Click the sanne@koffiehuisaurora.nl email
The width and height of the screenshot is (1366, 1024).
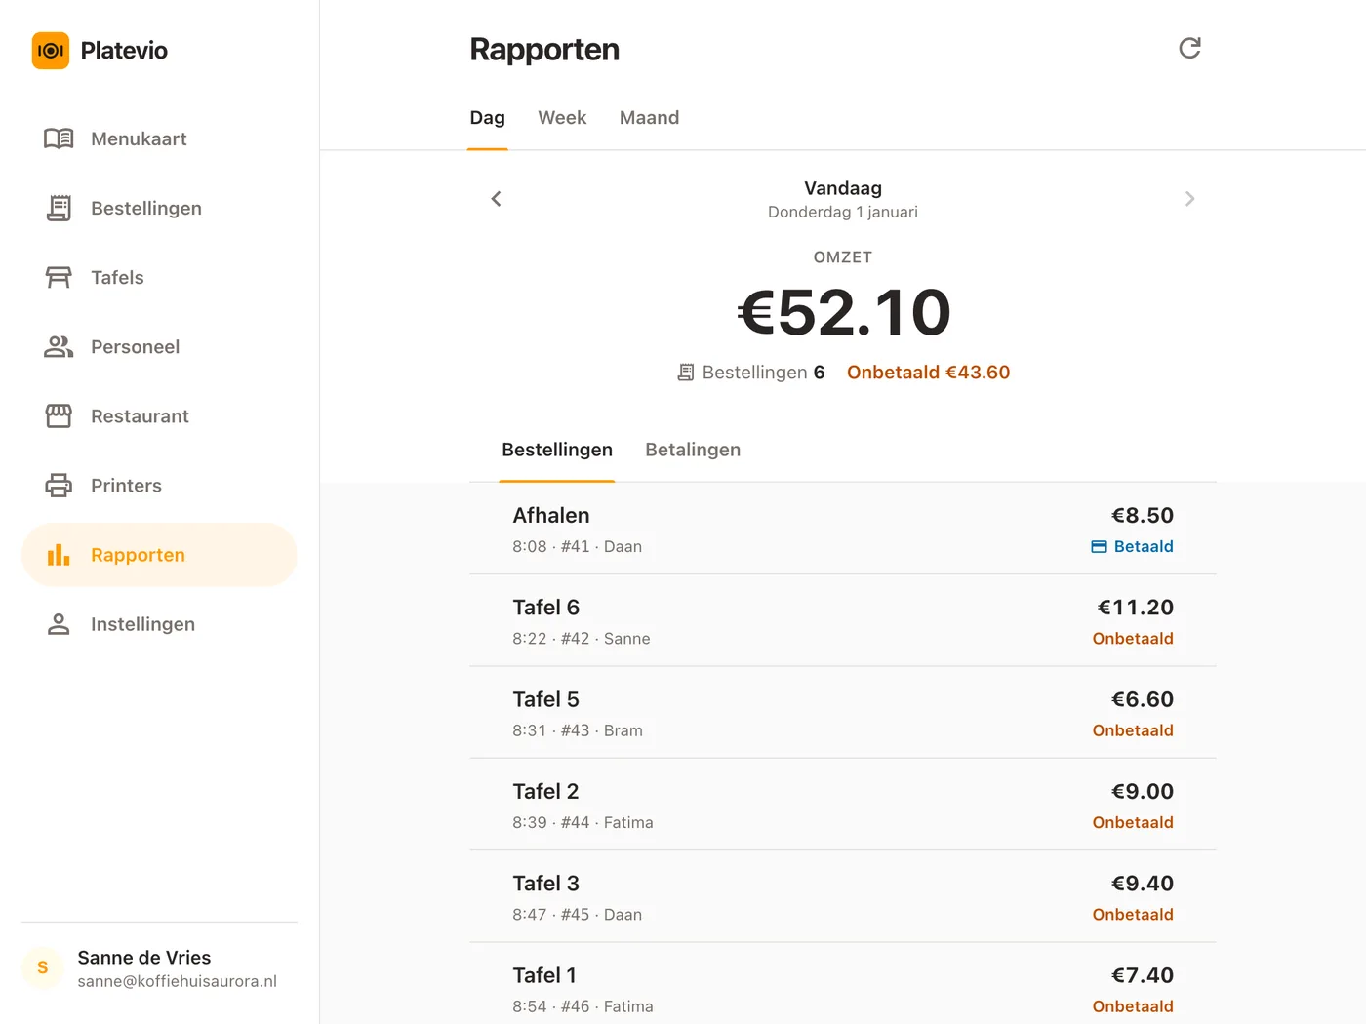click(178, 981)
